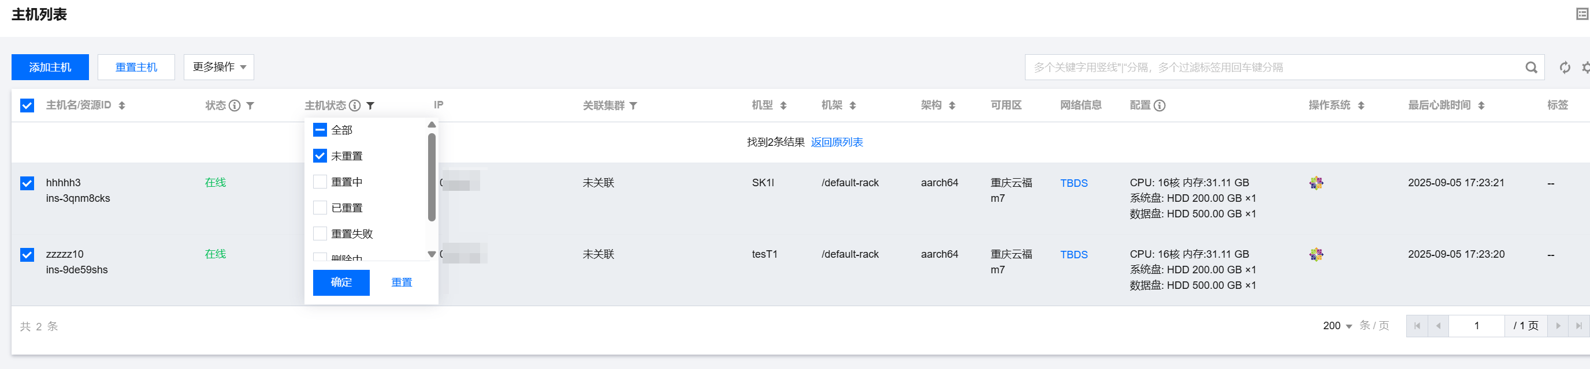Check the 重置中 filter option

(x=320, y=182)
